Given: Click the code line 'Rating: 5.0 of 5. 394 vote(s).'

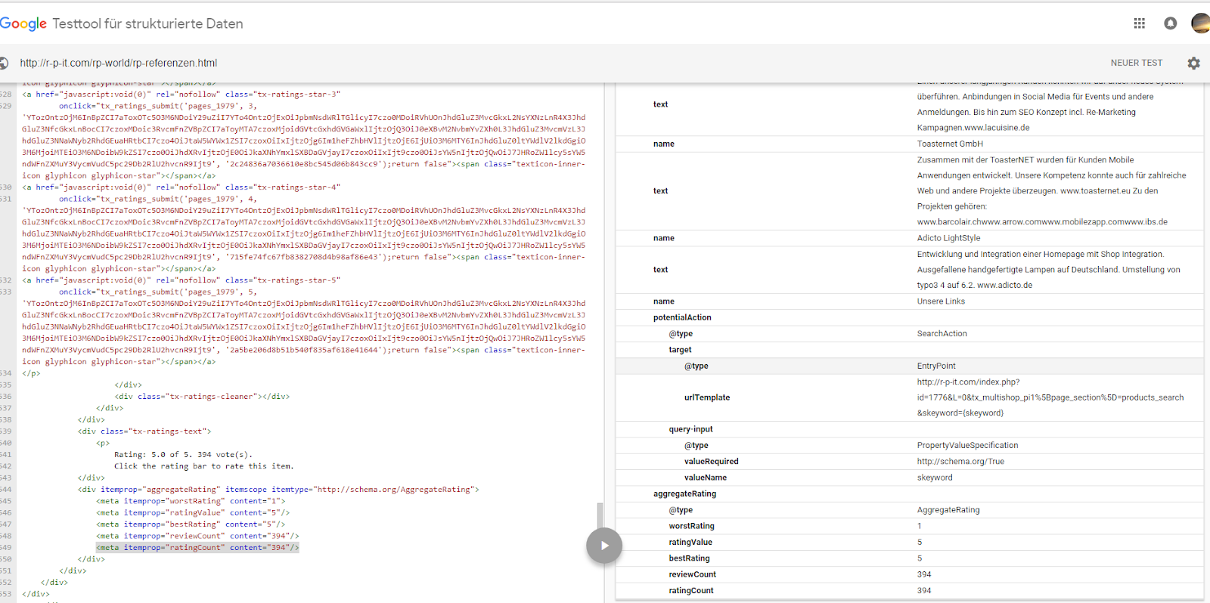Looking at the screenshot, I should tap(182, 455).
